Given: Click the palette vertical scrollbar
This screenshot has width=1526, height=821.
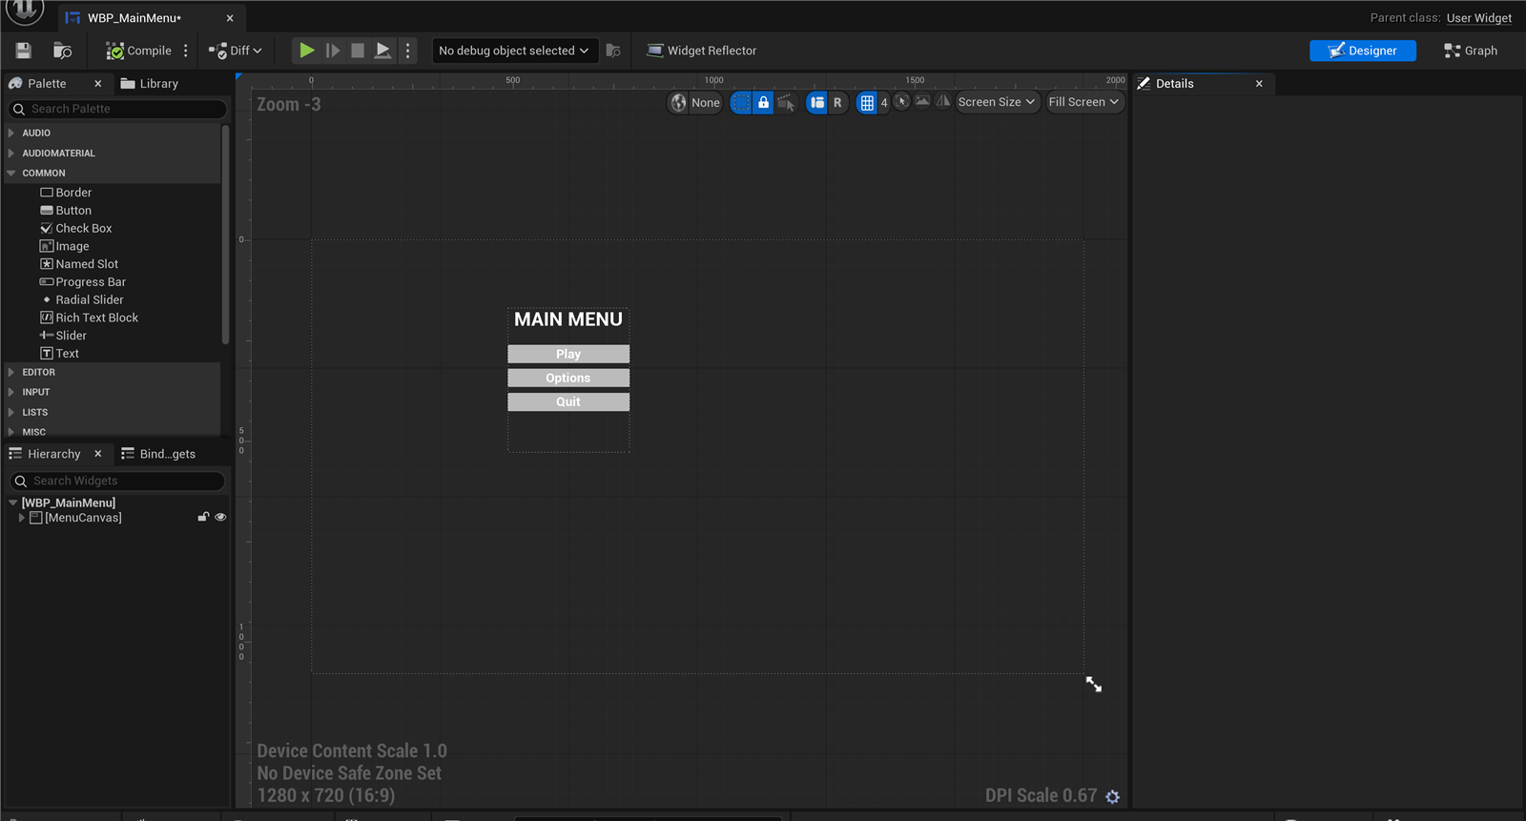Looking at the screenshot, I should pyautogui.click(x=225, y=235).
